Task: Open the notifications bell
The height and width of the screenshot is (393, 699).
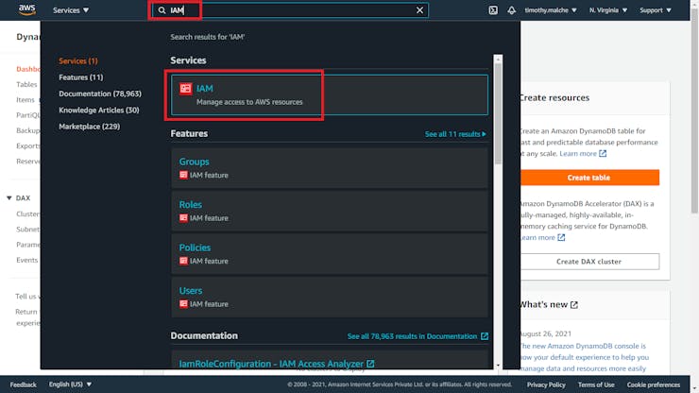Action: [511, 10]
